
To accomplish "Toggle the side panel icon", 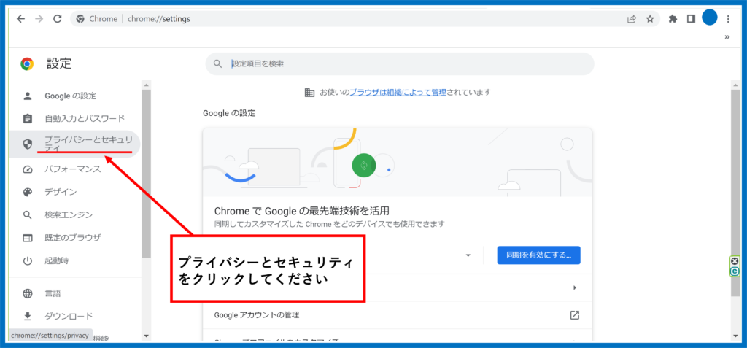I will (691, 19).
